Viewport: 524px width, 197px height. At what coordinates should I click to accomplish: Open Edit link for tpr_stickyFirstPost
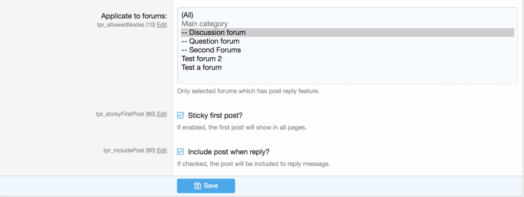[x=162, y=114]
